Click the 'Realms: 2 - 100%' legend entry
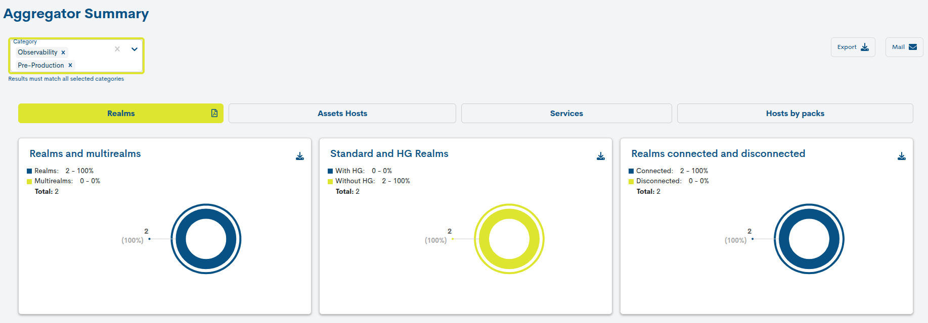The width and height of the screenshot is (928, 323). point(60,171)
